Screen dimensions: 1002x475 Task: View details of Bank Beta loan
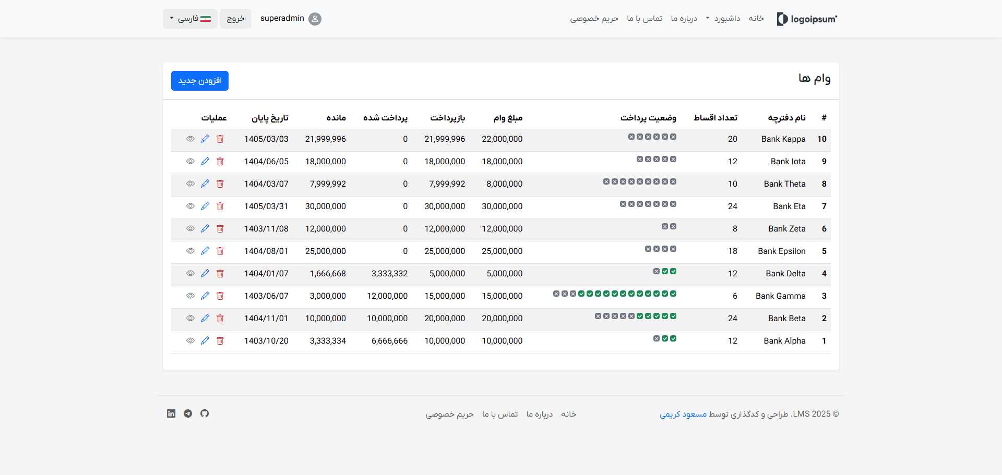pyautogui.click(x=190, y=318)
